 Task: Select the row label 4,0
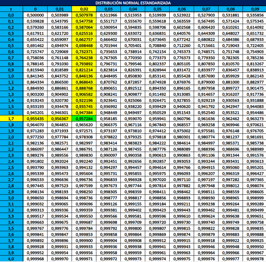[x=11, y=259]
